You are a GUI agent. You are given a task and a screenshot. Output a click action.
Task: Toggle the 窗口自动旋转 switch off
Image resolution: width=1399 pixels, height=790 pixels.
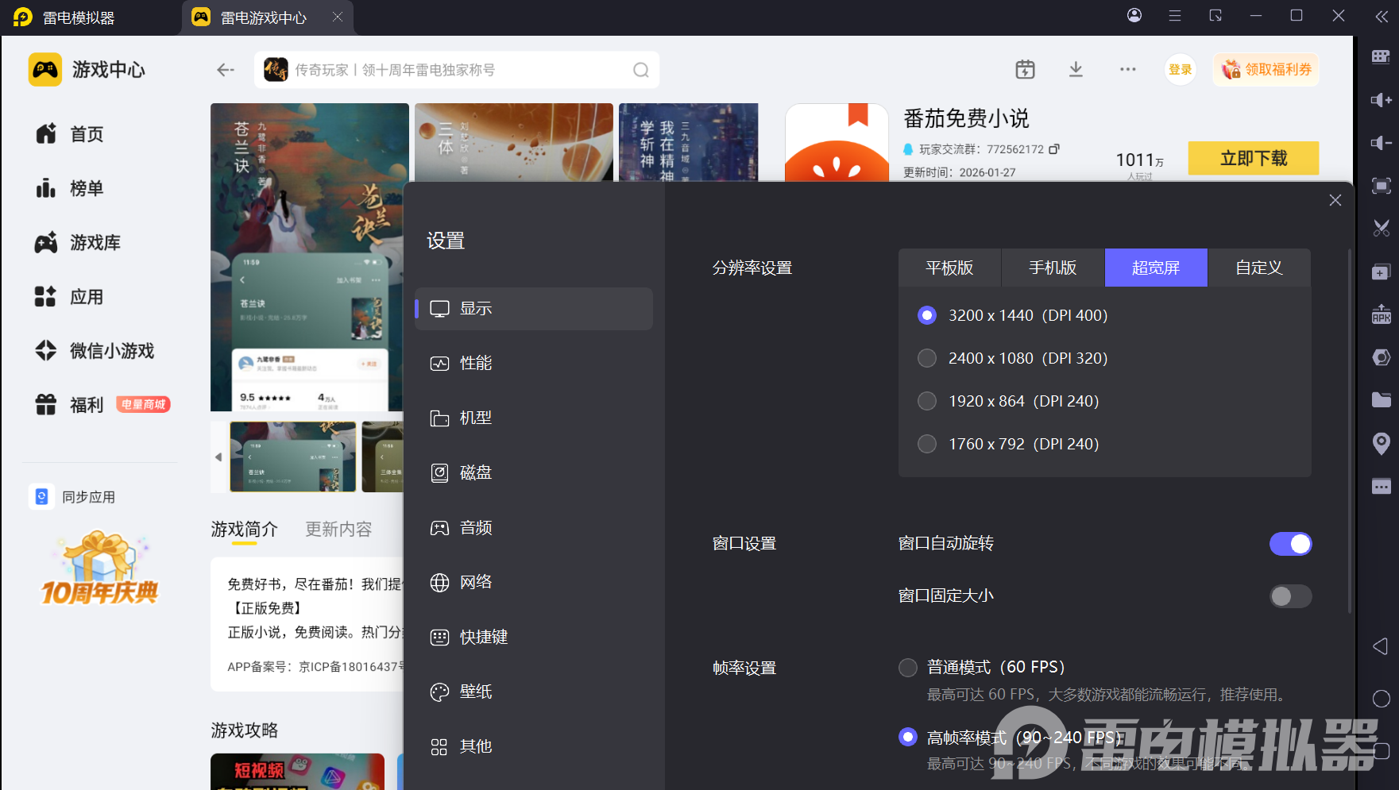[1290, 544]
